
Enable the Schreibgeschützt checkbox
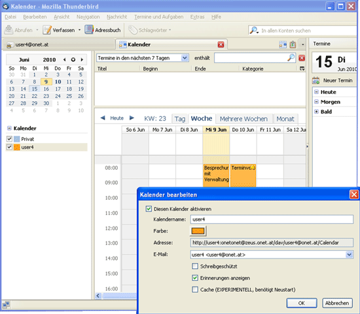pyautogui.click(x=195, y=266)
